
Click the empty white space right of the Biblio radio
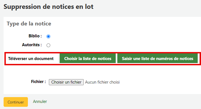click(115, 37)
